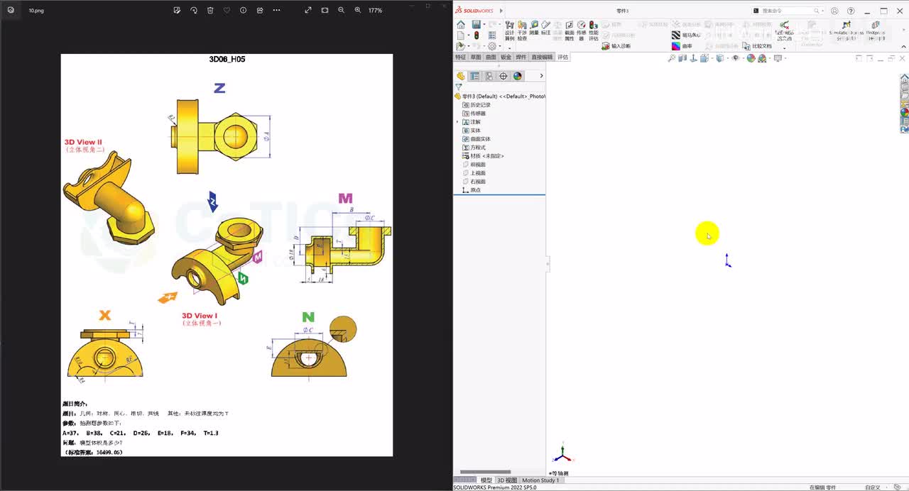Enter full screen in Photos viewer
This screenshot has height=491, width=909.
click(x=308, y=10)
